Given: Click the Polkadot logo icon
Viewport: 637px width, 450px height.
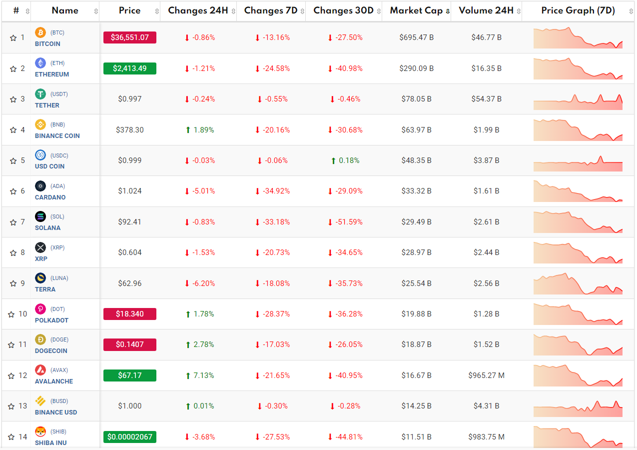Looking at the screenshot, I should coord(40,309).
